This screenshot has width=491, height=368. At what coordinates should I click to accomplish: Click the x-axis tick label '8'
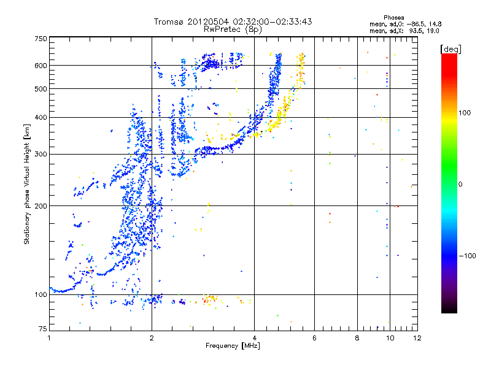click(357, 338)
